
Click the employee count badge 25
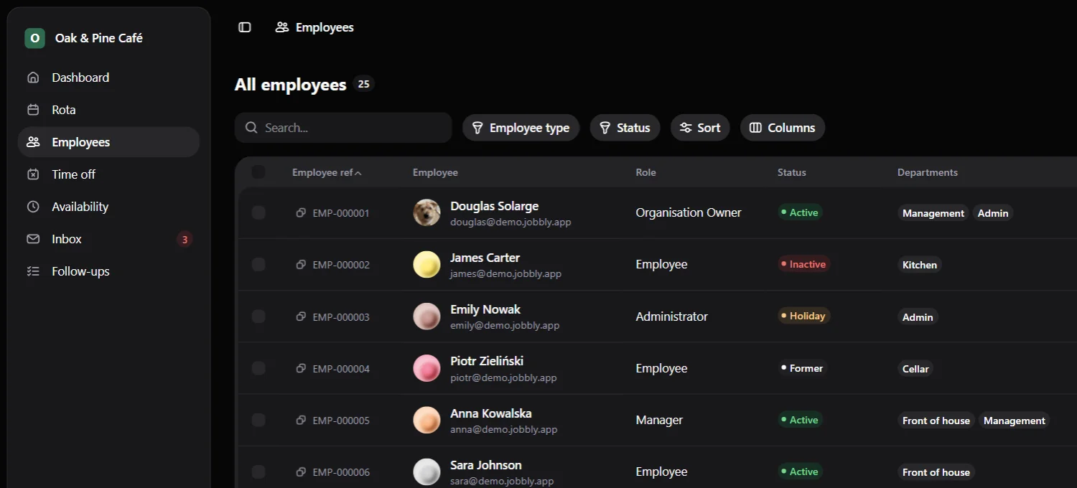[x=364, y=84]
